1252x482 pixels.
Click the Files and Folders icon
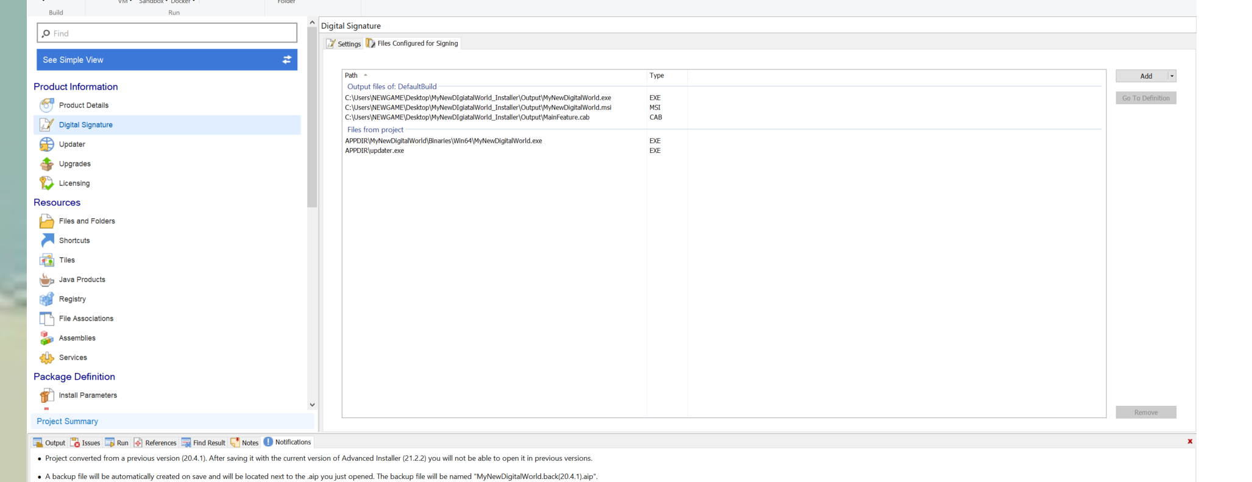point(46,221)
